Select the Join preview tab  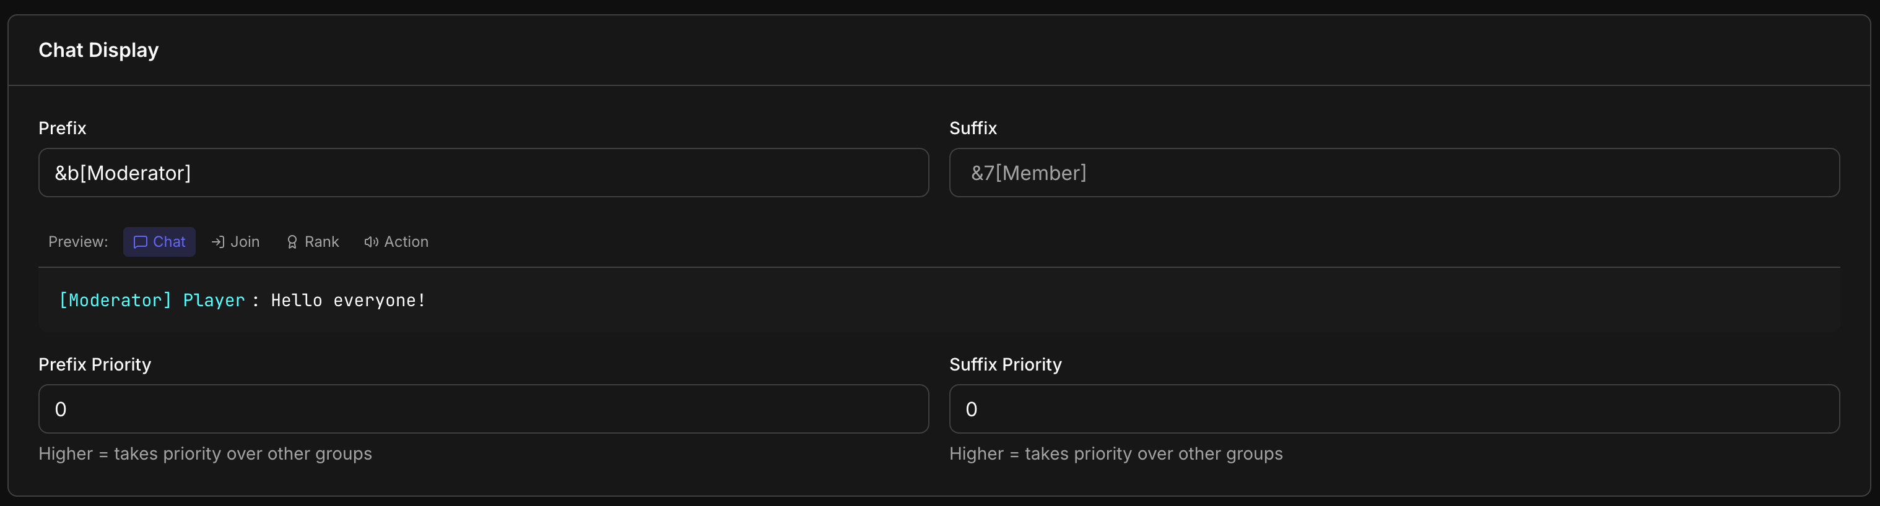[x=236, y=242]
